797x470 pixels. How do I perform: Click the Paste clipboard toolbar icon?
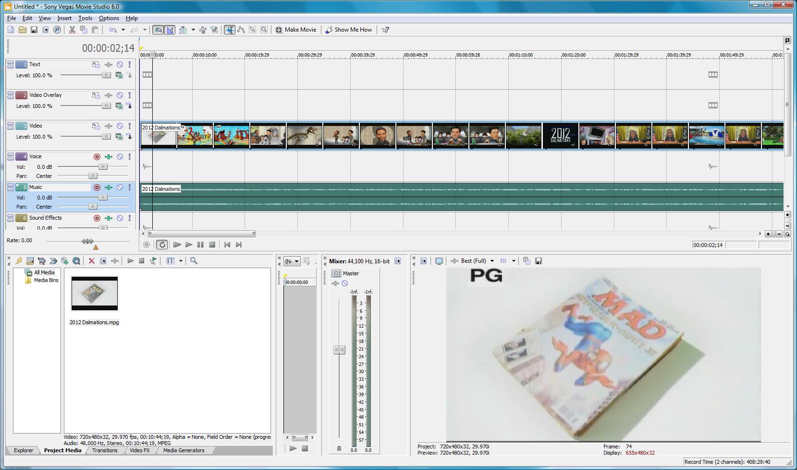point(95,30)
